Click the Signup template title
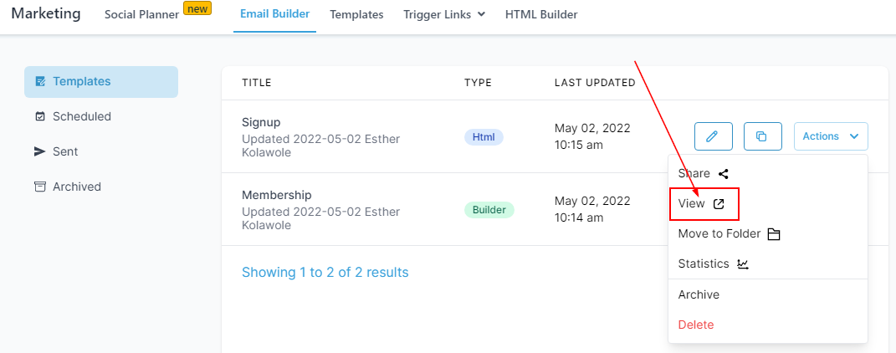The height and width of the screenshot is (353, 896). [261, 122]
